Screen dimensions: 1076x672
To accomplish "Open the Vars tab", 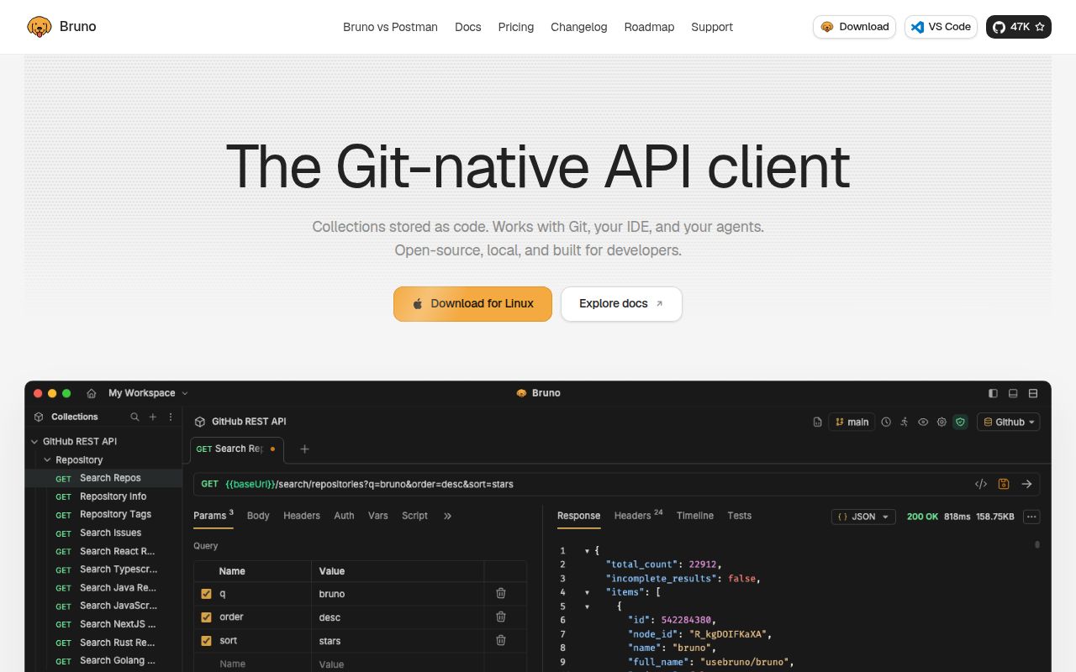I will click(x=378, y=516).
